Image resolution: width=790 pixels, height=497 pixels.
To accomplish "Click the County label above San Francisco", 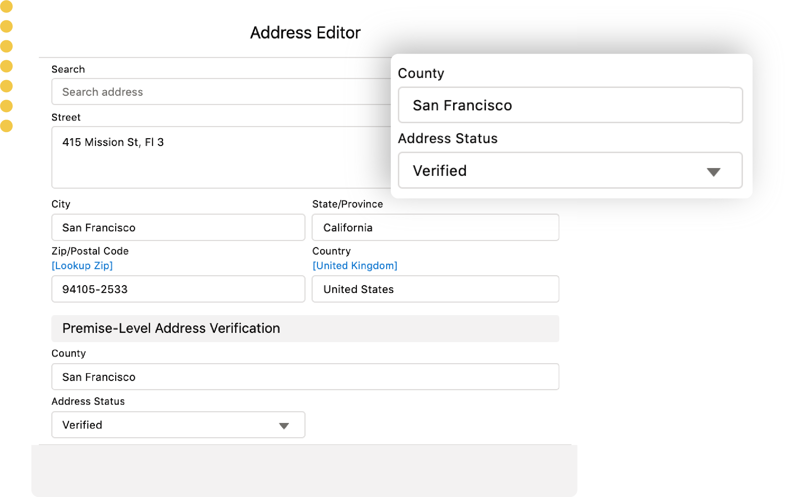I will tap(68, 353).
